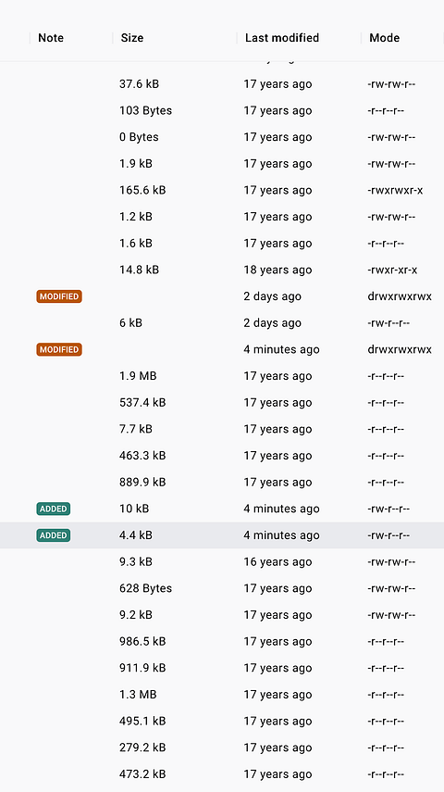This screenshot has height=792, width=444.
Task: Select the 1.9 MB file row
Action: (222, 376)
